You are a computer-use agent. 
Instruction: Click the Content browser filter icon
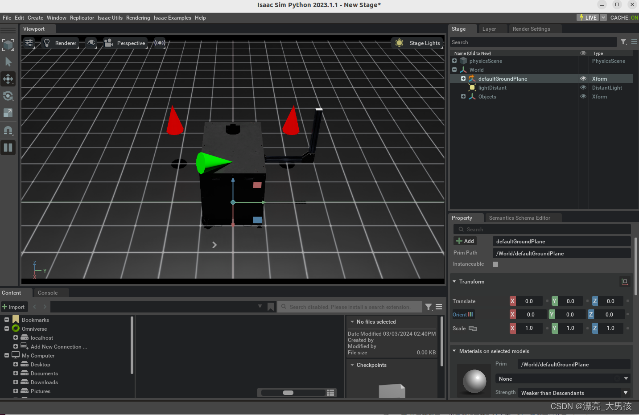pos(429,307)
